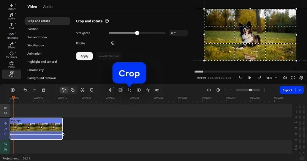
Task: Open the 16:9 aspect ratio dropdown
Action: pyautogui.click(x=271, y=77)
